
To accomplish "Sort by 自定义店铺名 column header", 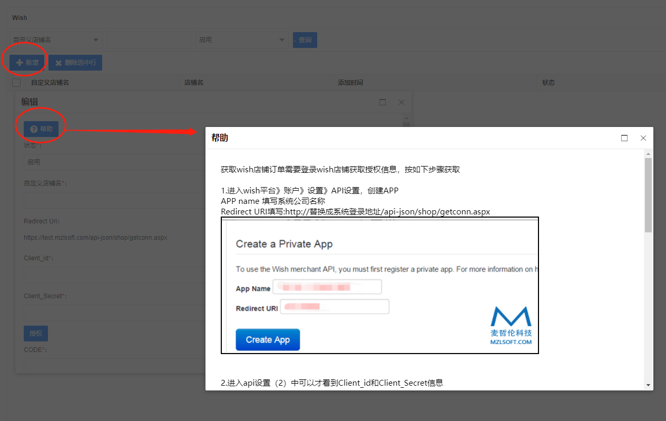I will tap(50, 83).
